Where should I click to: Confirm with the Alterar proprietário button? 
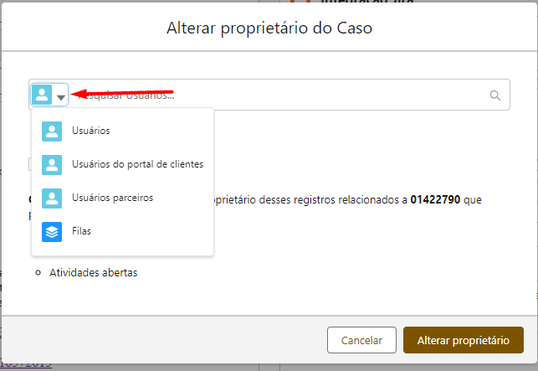point(464,340)
